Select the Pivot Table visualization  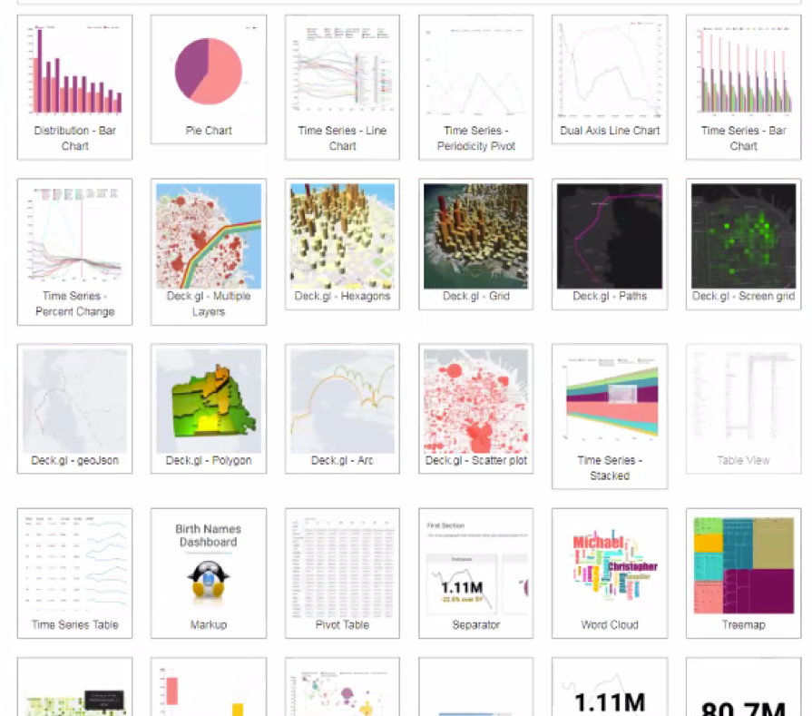342,573
